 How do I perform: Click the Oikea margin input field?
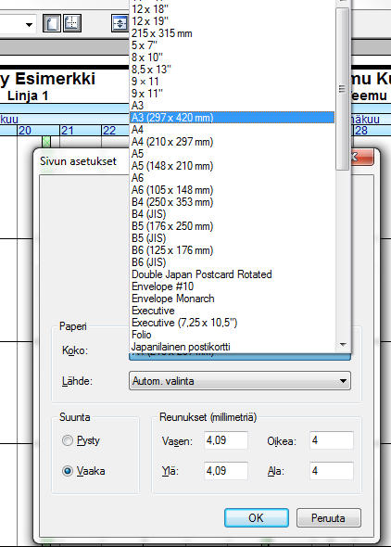(x=332, y=440)
